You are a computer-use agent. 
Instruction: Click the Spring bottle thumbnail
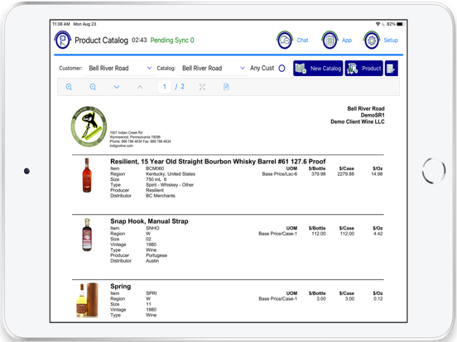click(87, 300)
